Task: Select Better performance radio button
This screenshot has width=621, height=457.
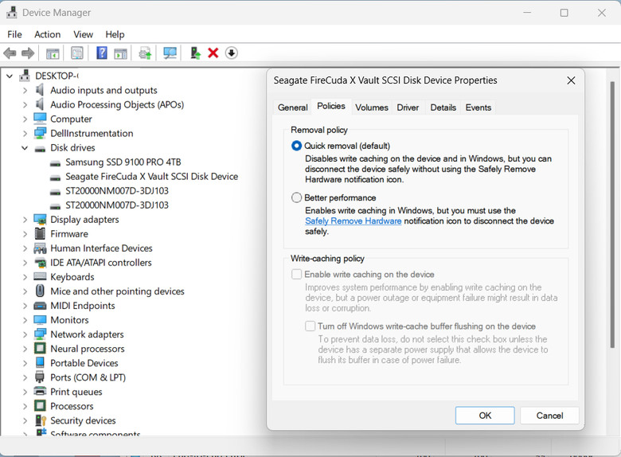Action: tap(296, 197)
